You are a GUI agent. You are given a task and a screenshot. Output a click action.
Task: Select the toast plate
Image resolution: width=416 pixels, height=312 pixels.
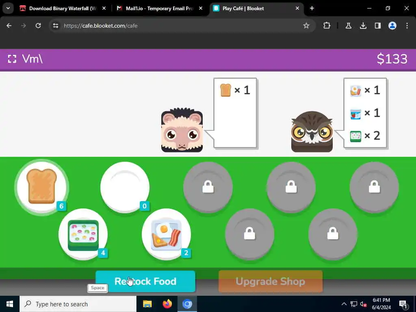[x=42, y=187]
